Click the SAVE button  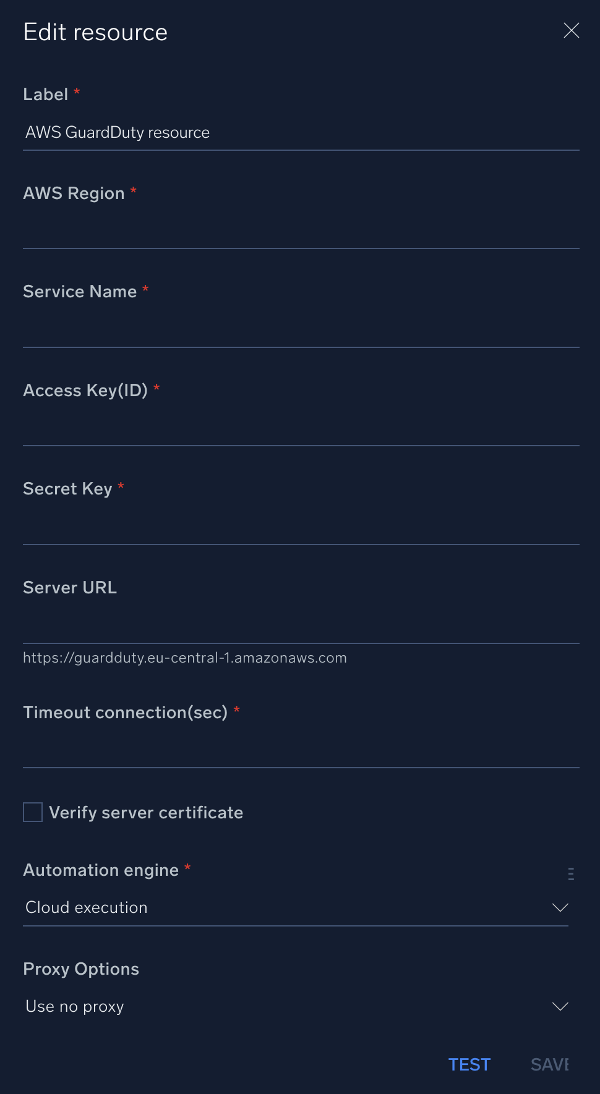[x=550, y=1064]
